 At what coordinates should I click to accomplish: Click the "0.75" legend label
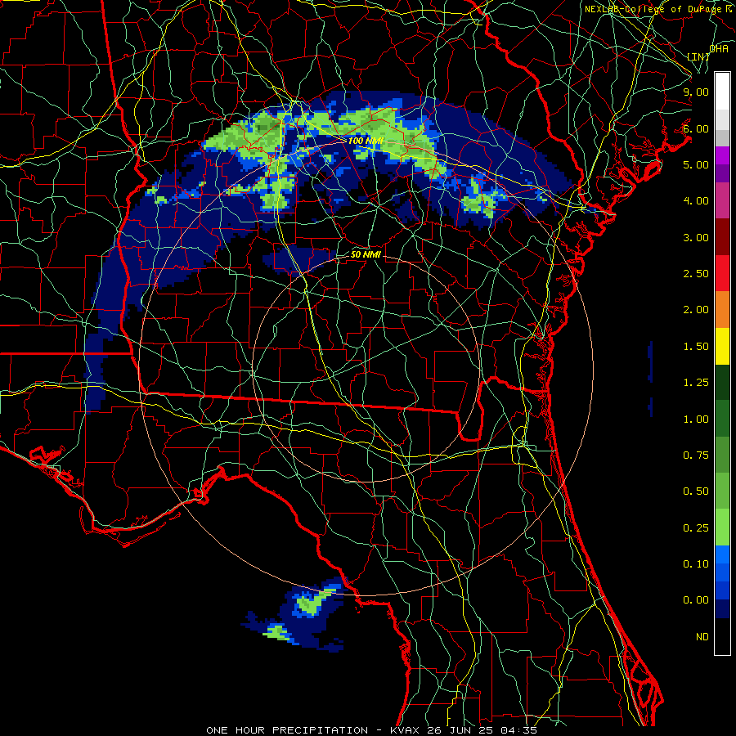[696, 456]
